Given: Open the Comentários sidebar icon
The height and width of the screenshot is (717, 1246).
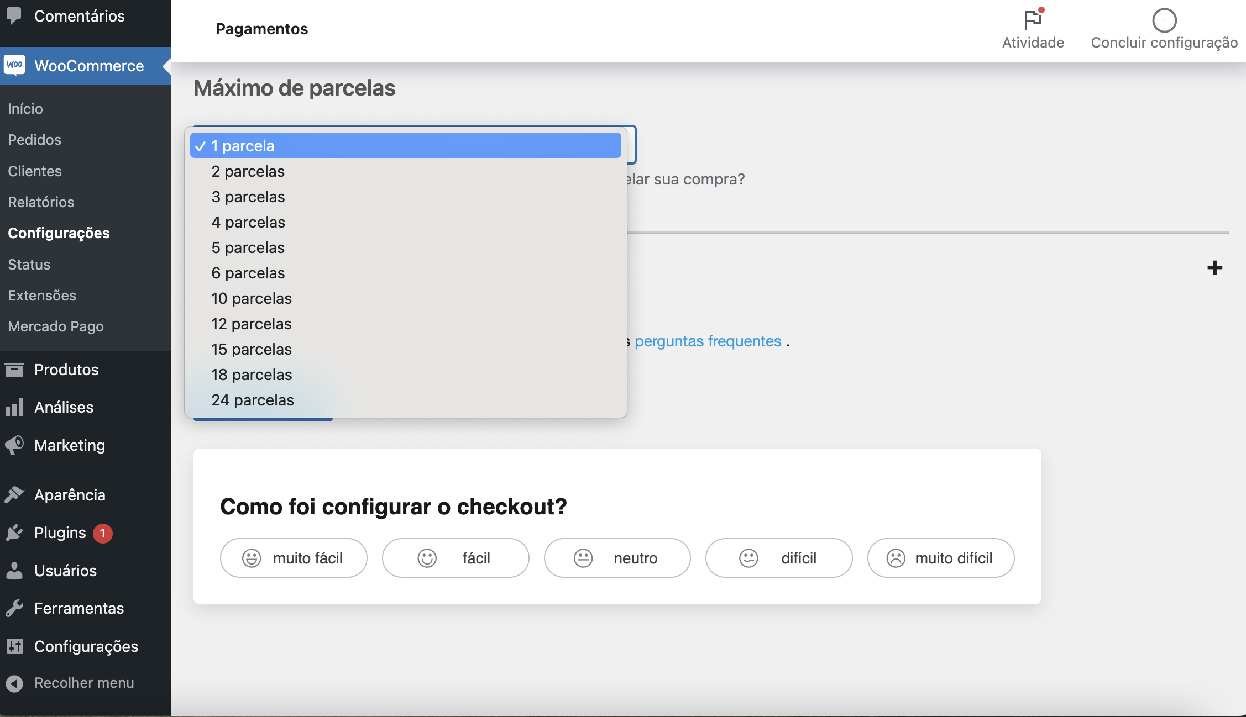Looking at the screenshot, I should pyautogui.click(x=14, y=15).
